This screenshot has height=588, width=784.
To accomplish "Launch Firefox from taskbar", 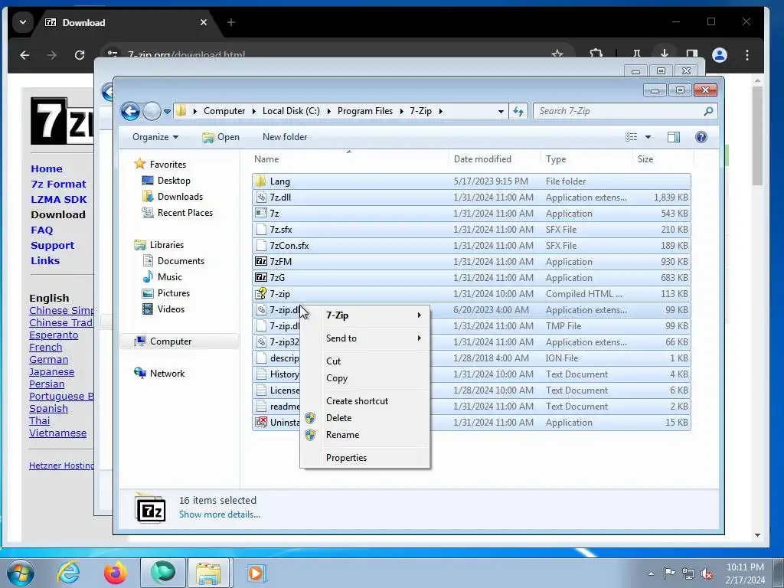I will tap(115, 573).
